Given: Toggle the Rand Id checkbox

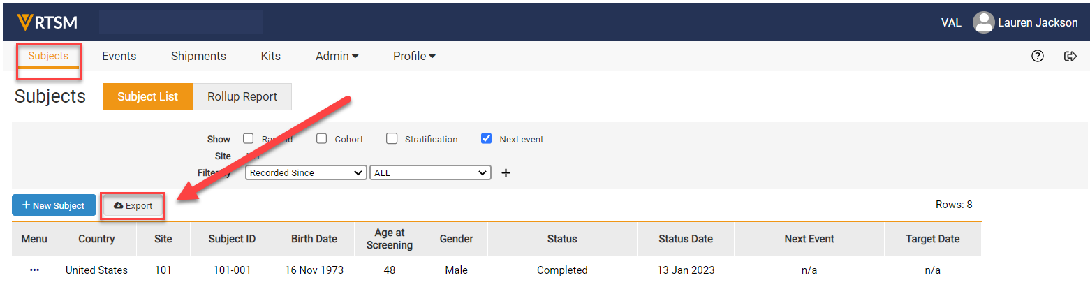Looking at the screenshot, I should point(248,138).
